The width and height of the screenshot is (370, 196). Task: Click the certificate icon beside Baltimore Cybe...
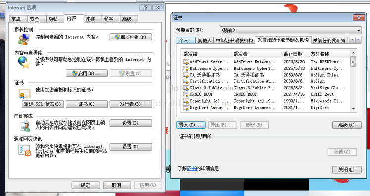pos(186,68)
